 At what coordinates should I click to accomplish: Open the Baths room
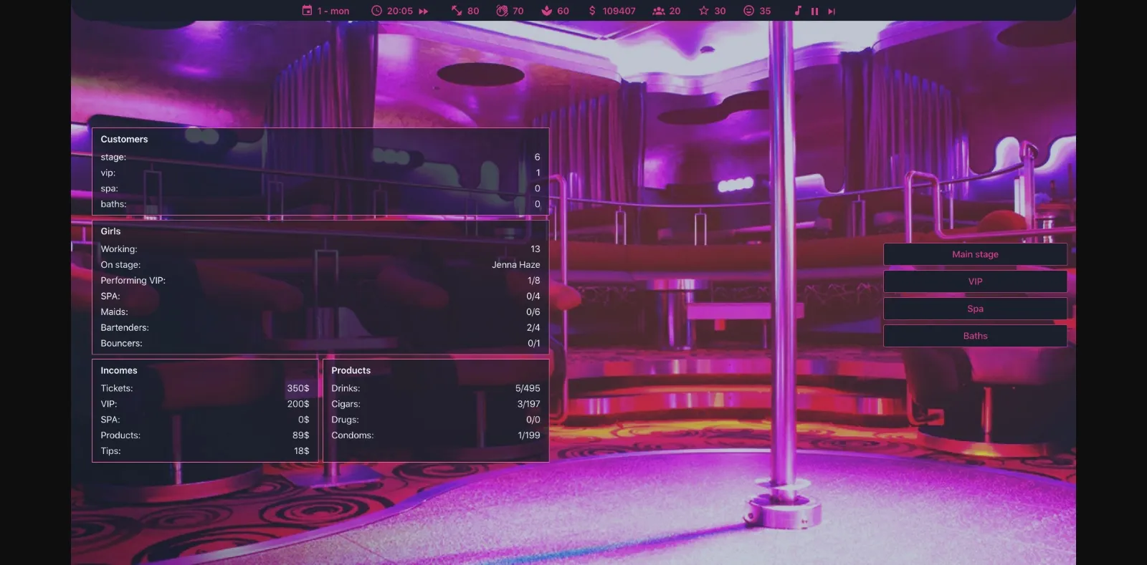pyautogui.click(x=975, y=336)
